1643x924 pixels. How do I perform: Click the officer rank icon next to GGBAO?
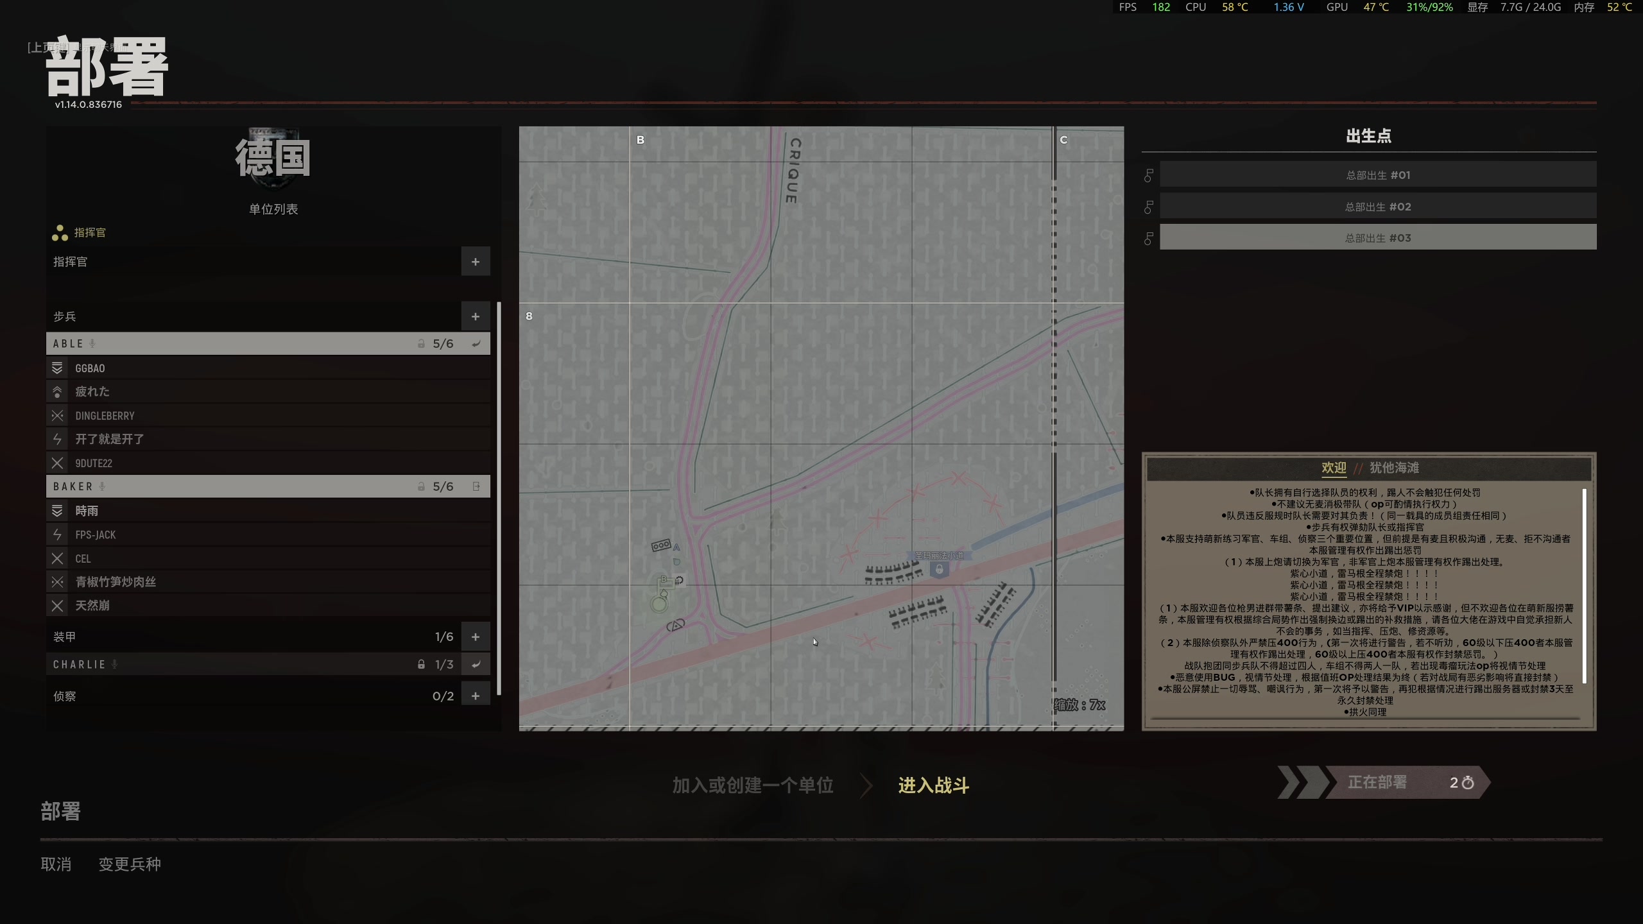[x=57, y=368]
